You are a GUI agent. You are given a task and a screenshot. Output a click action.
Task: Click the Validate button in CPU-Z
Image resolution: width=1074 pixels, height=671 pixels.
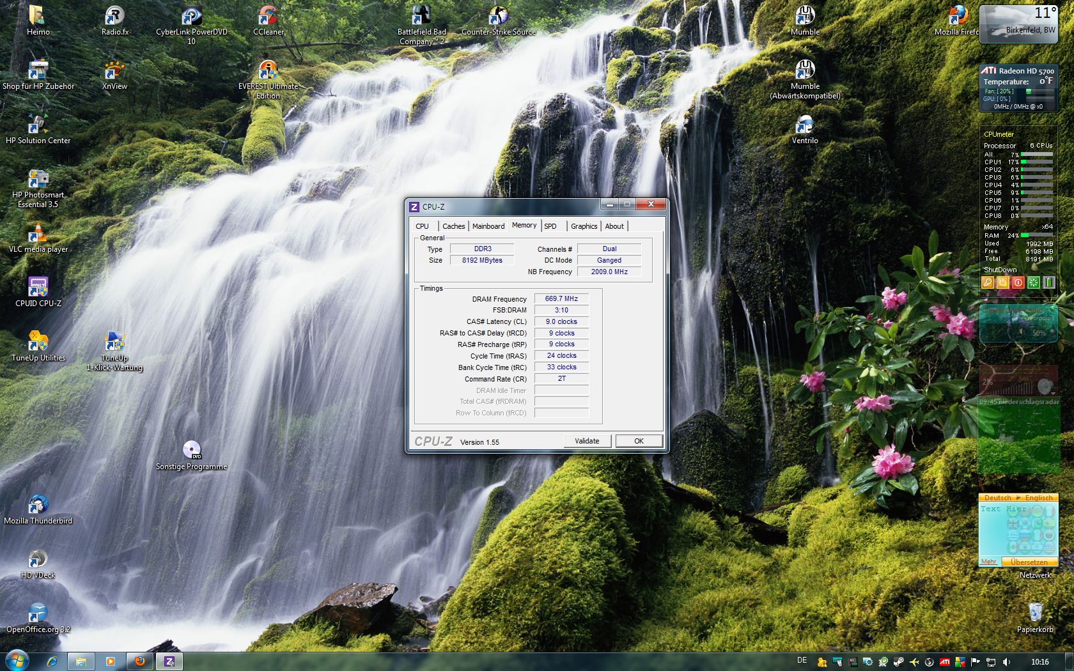[x=587, y=441]
